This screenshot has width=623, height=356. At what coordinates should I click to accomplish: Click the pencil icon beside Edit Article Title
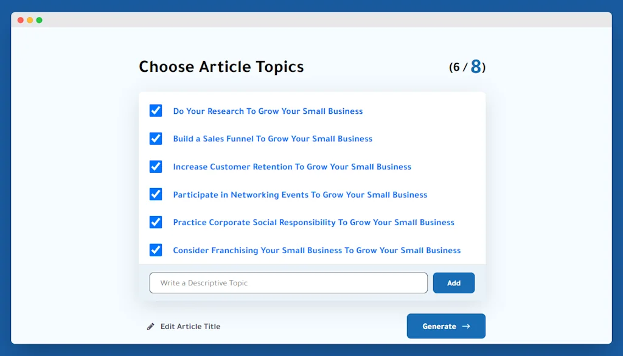(151, 327)
